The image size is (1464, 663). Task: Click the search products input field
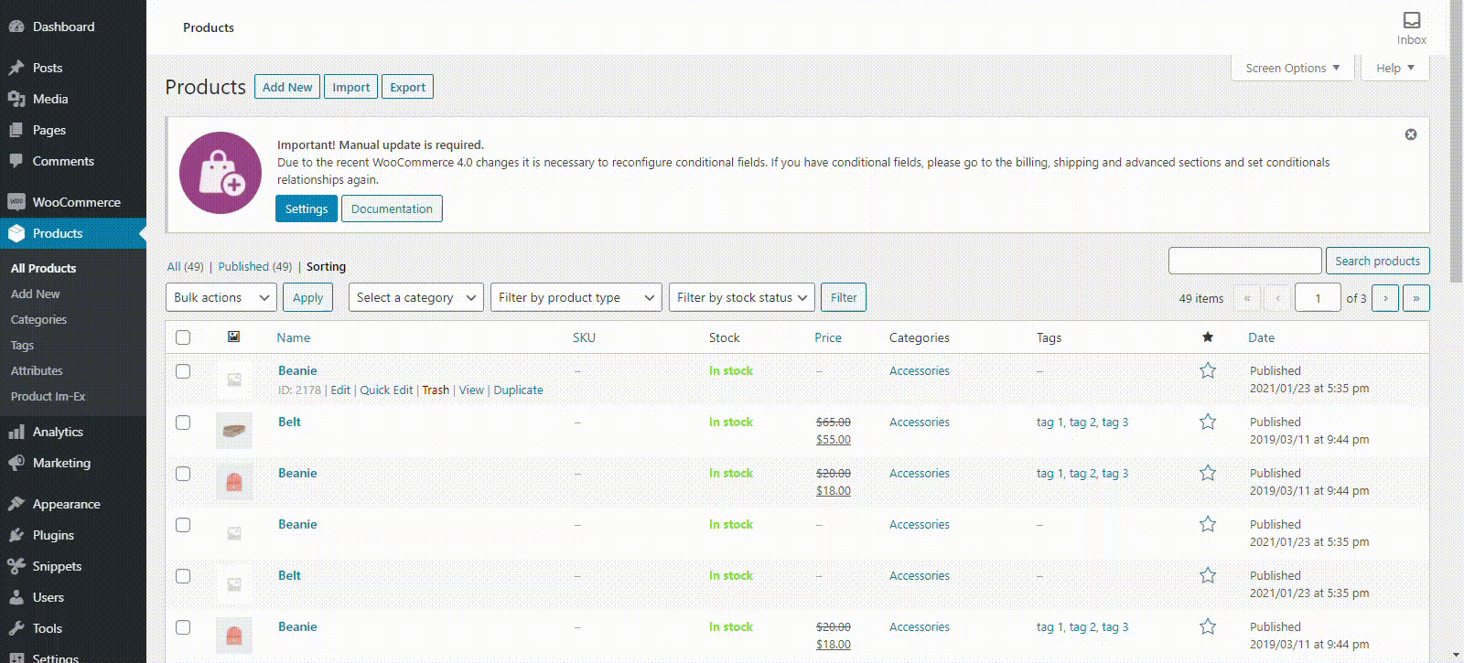click(1245, 261)
